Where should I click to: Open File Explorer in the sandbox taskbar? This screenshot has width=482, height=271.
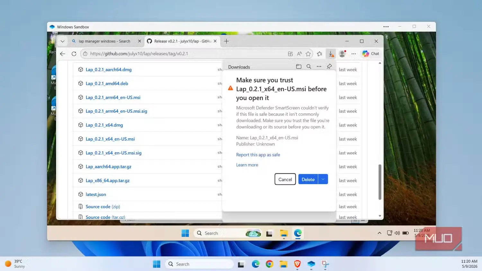pyautogui.click(x=284, y=234)
